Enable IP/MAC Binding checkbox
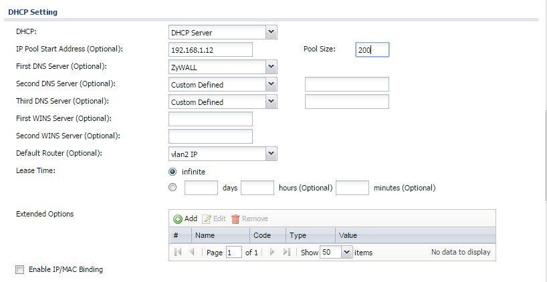The width and height of the screenshot is (547, 282). point(20,270)
